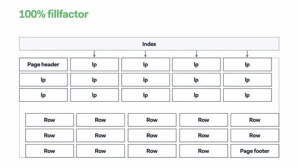This screenshot has width=298, height=168.
Task: Click the bottom-left lp box
Action: (43, 95)
